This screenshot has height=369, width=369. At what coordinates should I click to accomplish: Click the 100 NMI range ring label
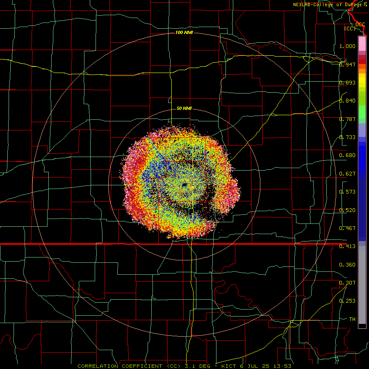click(184, 32)
